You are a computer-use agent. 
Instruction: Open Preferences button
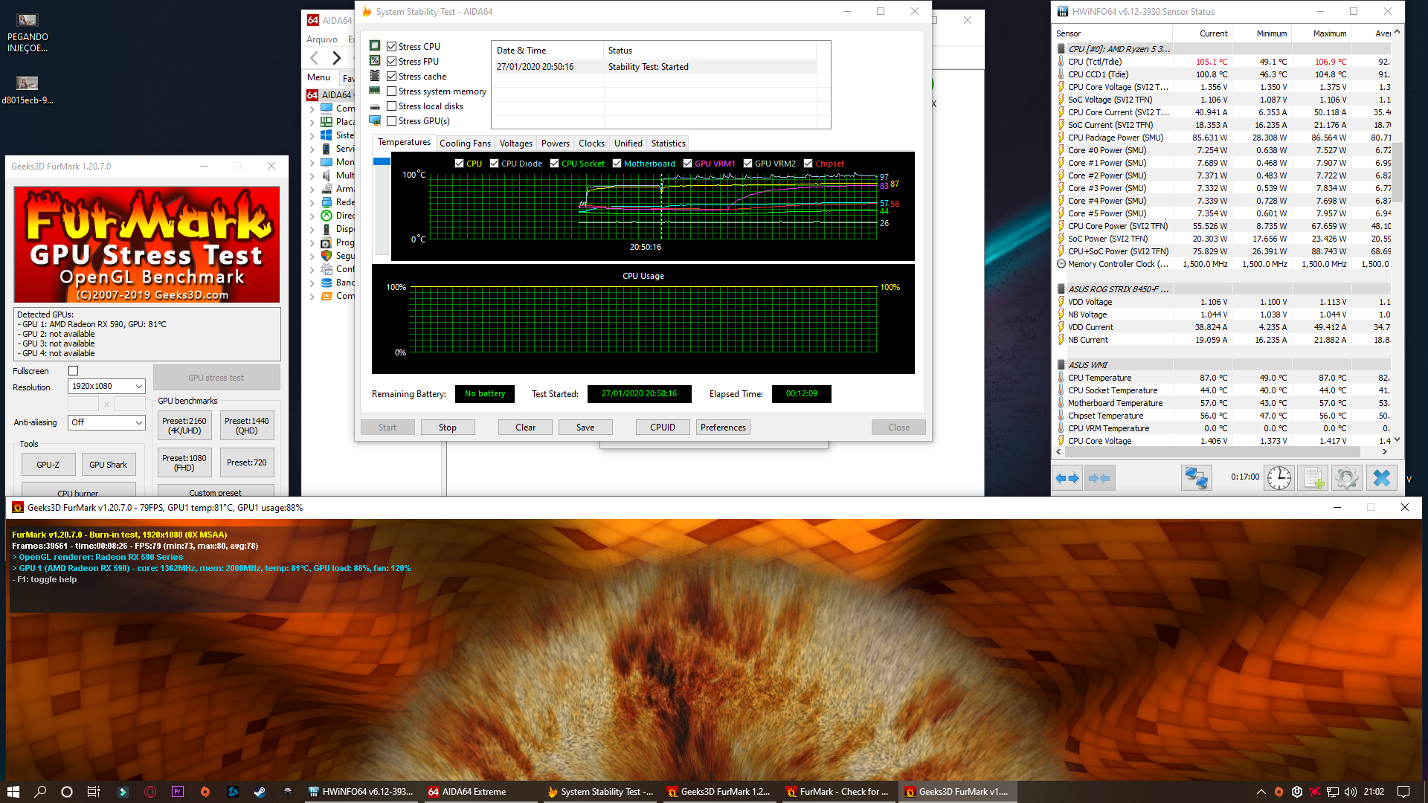(723, 428)
